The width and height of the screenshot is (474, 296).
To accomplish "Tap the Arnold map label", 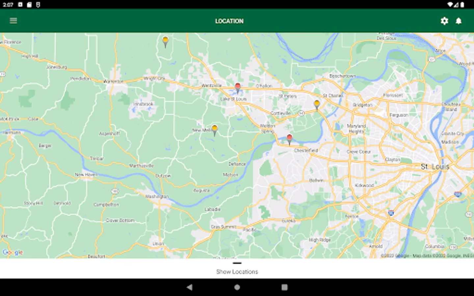I will click(x=376, y=246).
